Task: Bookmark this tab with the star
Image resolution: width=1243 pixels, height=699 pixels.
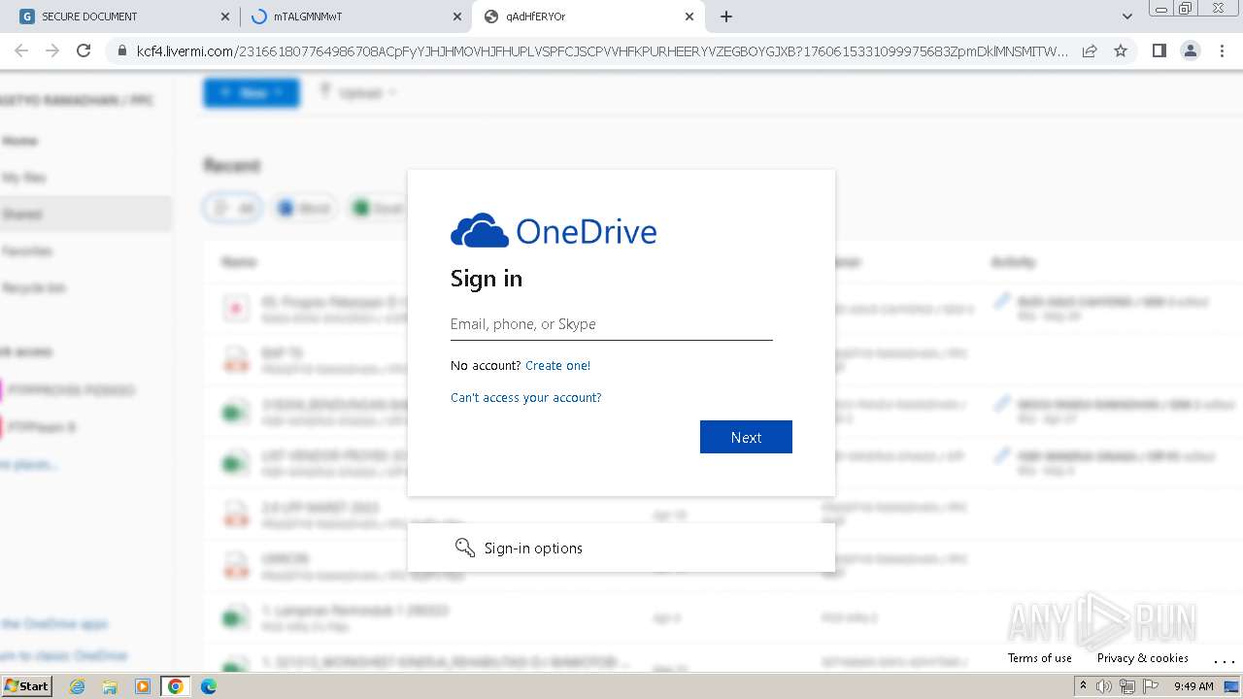Action: [1121, 51]
